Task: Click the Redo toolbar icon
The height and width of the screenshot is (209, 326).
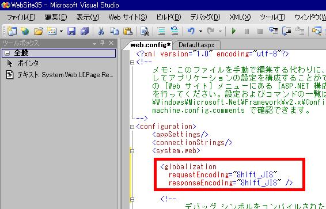Action: pyautogui.click(x=211, y=31)
